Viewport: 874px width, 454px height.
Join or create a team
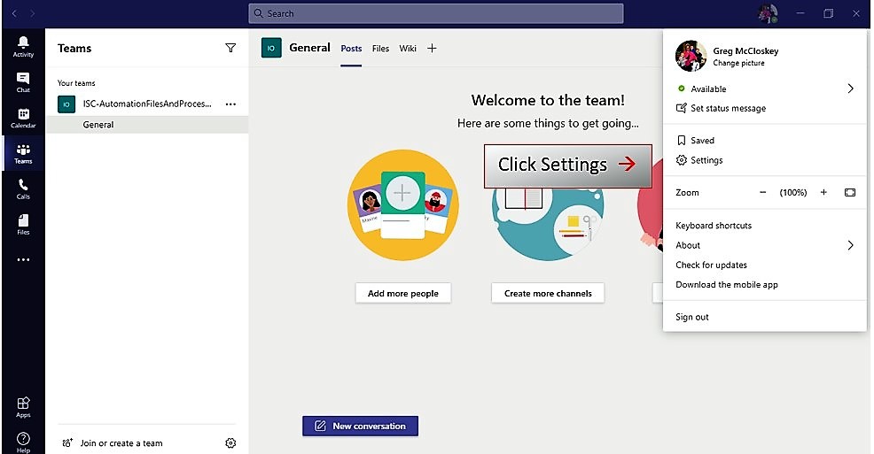[x=113, y=442]
